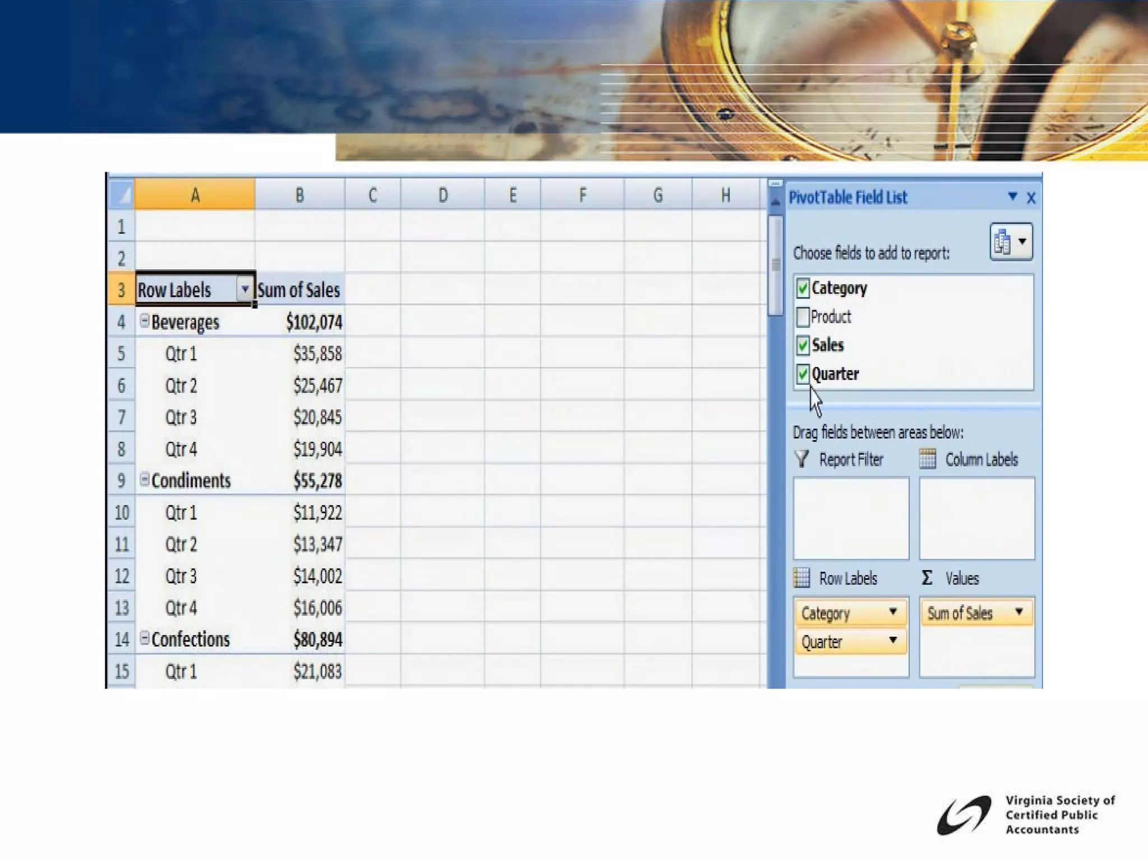Open the Category field dropdown in Row Labels
The width and height of the screenshot is (1148, 861).
(893, 612)
